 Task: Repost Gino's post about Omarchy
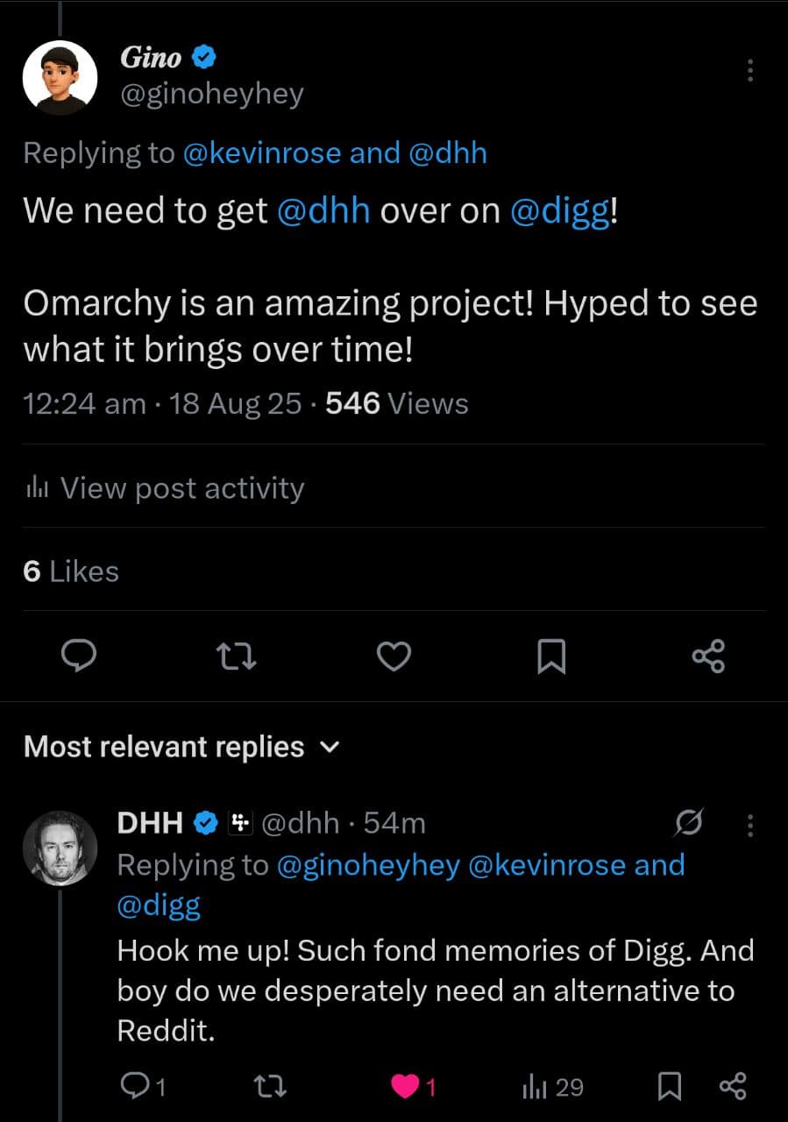click(236, 655)
